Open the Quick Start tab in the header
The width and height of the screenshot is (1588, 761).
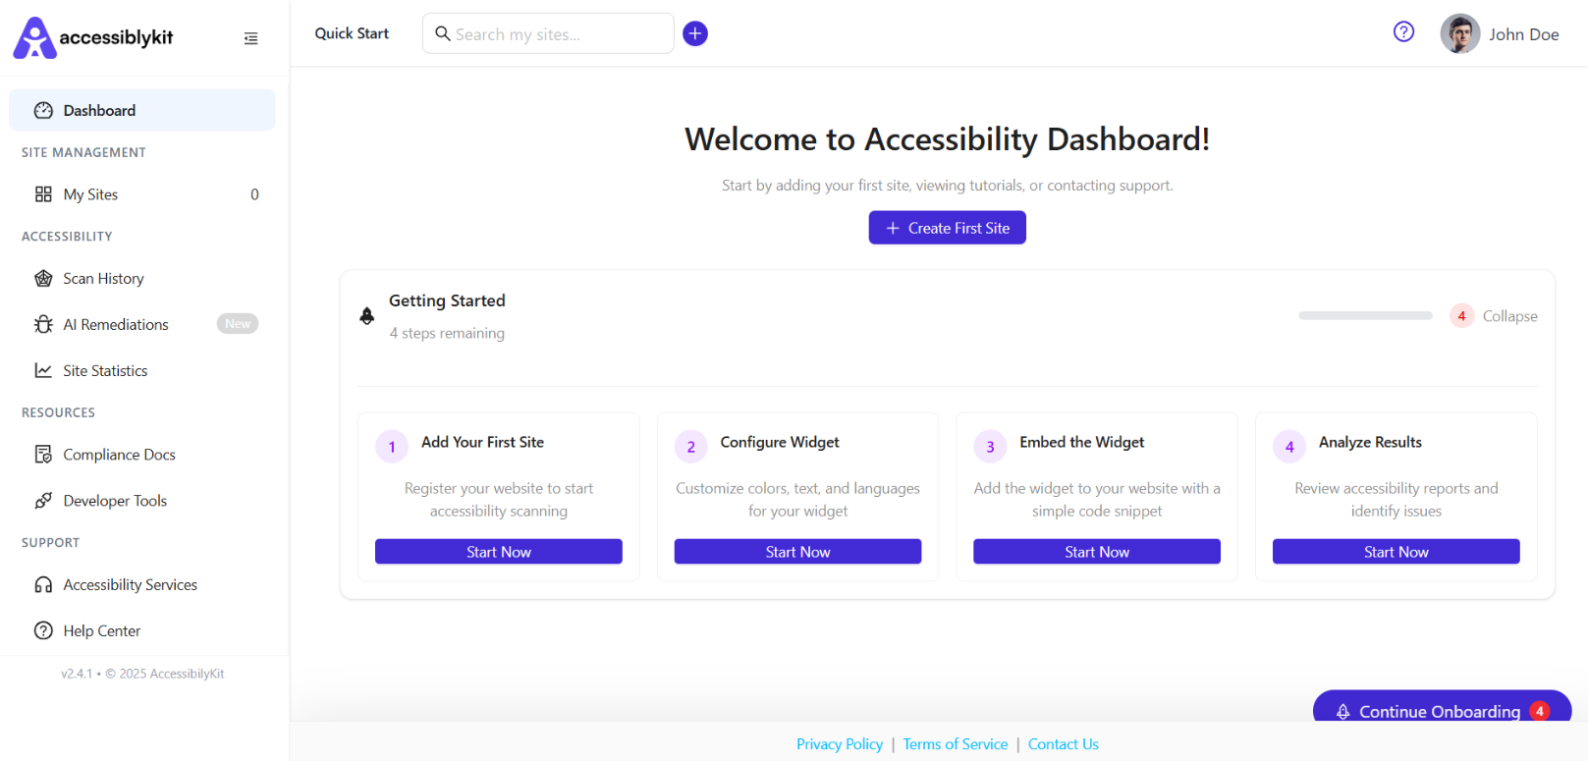[x=352, y=33]
